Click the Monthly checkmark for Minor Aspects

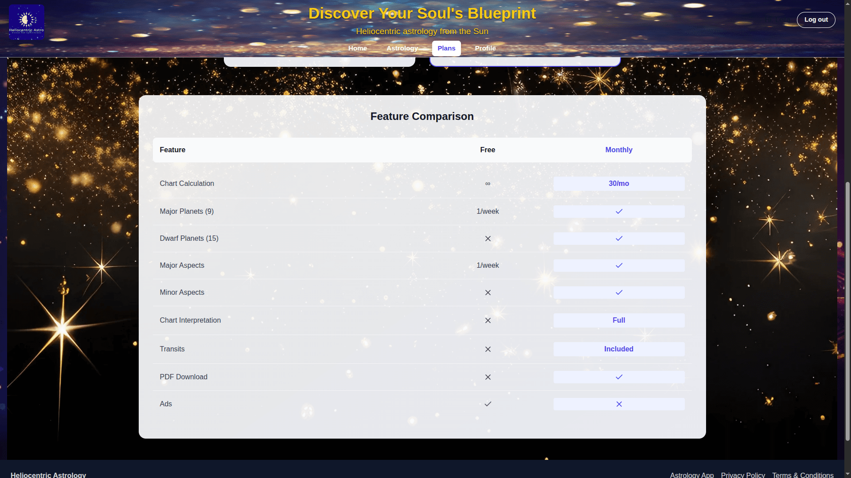619,292
